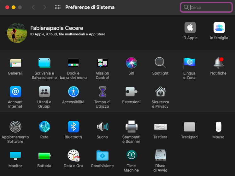This screenshot has width=235, height=176.
Task: Click the user profile picture
Action: [17, 33]
